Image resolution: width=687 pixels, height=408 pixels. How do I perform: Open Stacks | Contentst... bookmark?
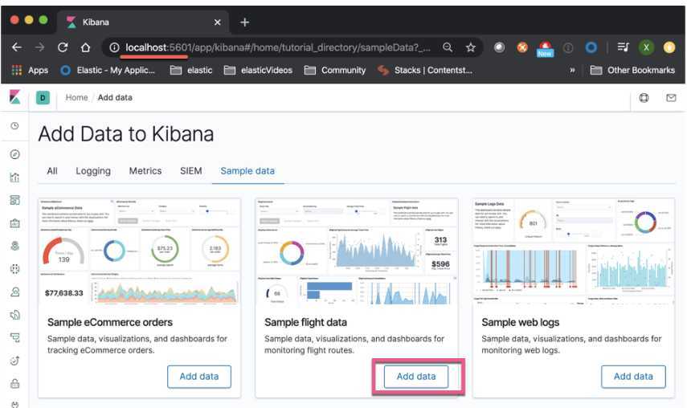pyautogui.click(x=425, y=70)
